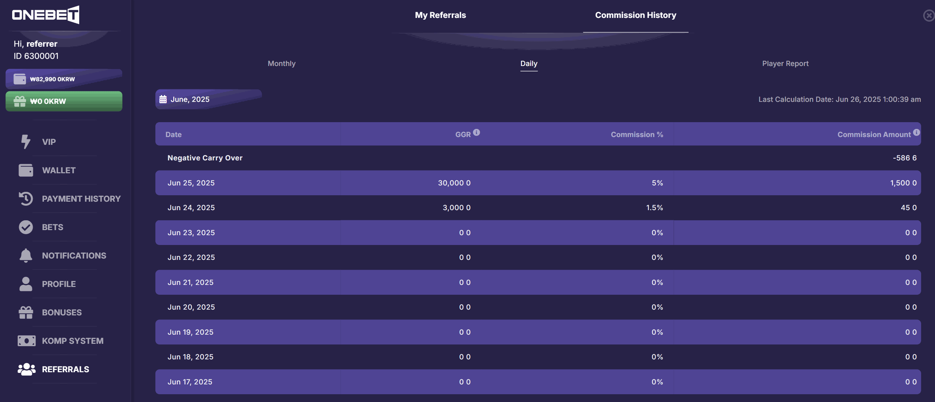This screenshot has width=935, height=402.
Task: Click the gift icon in green bonus button
Action: (20, 101)
